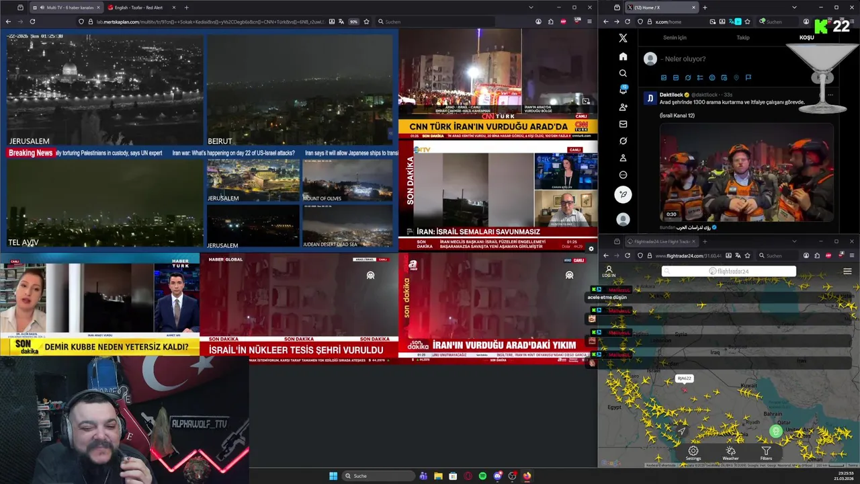Screen dimensions: 860x484
Task: Select Senin için timeline tab
Action: tap(675, 38)
